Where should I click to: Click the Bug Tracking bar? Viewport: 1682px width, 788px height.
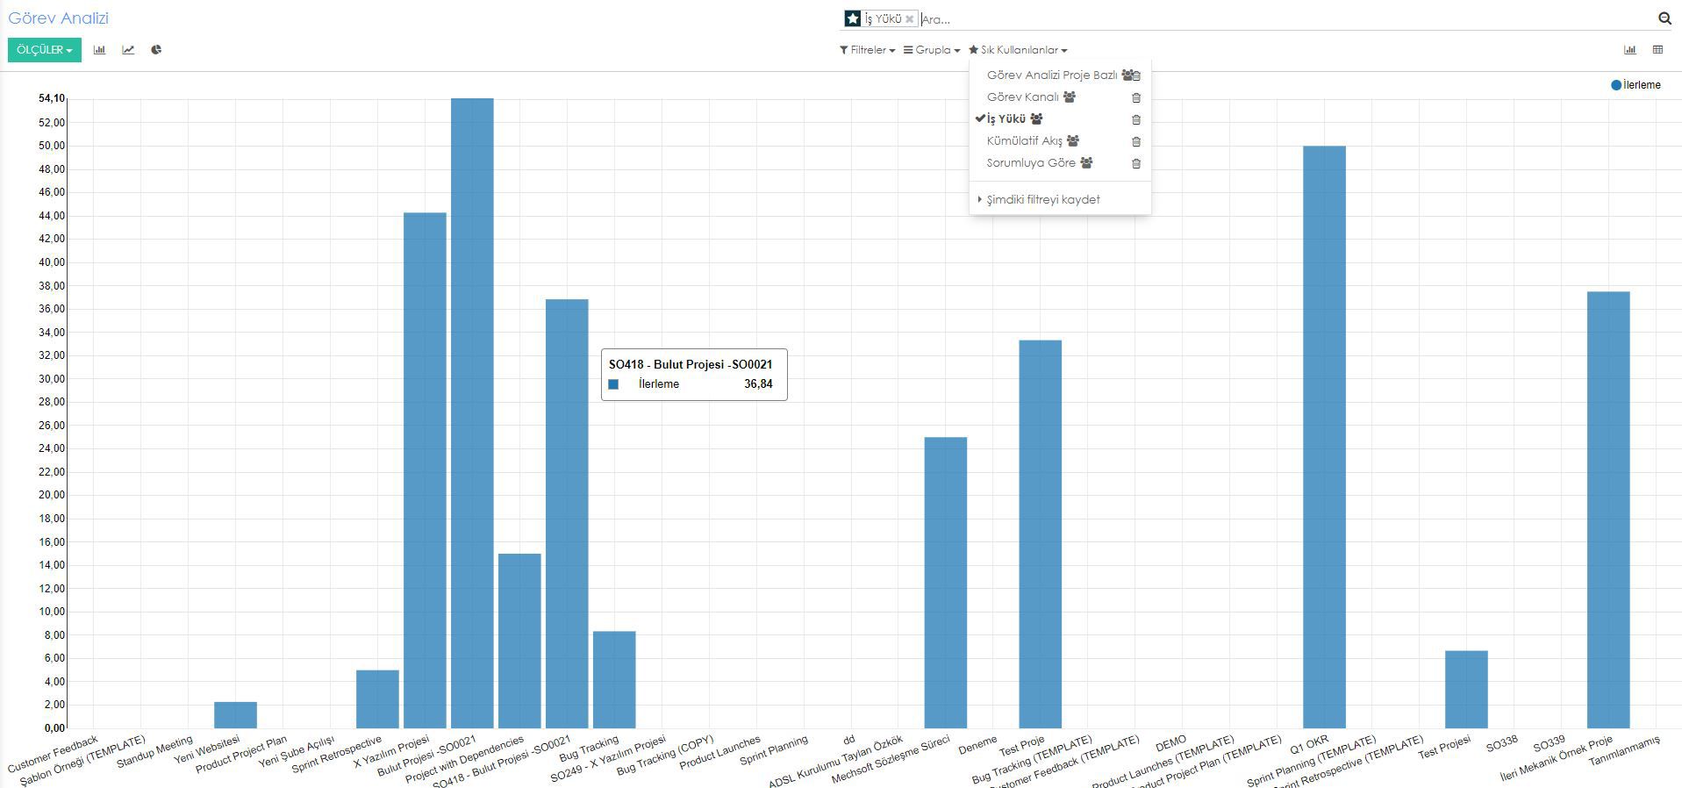tap(614, 679)
